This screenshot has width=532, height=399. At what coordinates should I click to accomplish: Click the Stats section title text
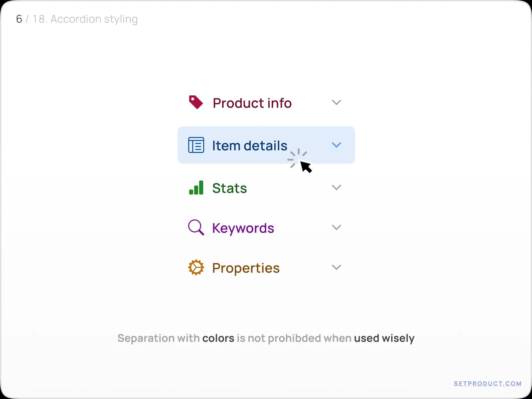click(229, 188)
